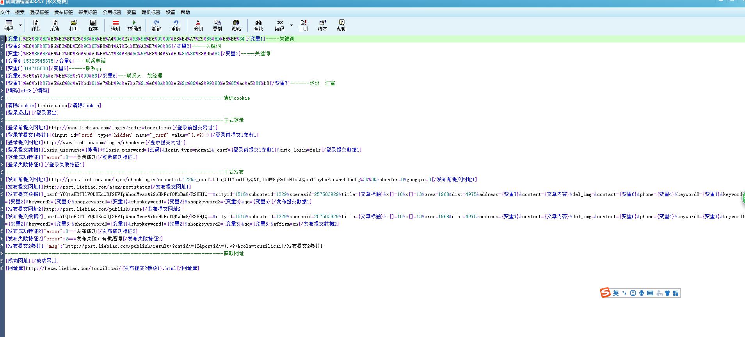
Task: Toggle the Sogou soft keyboard icon
Action: pyautogui.click(x=650, y=293)
